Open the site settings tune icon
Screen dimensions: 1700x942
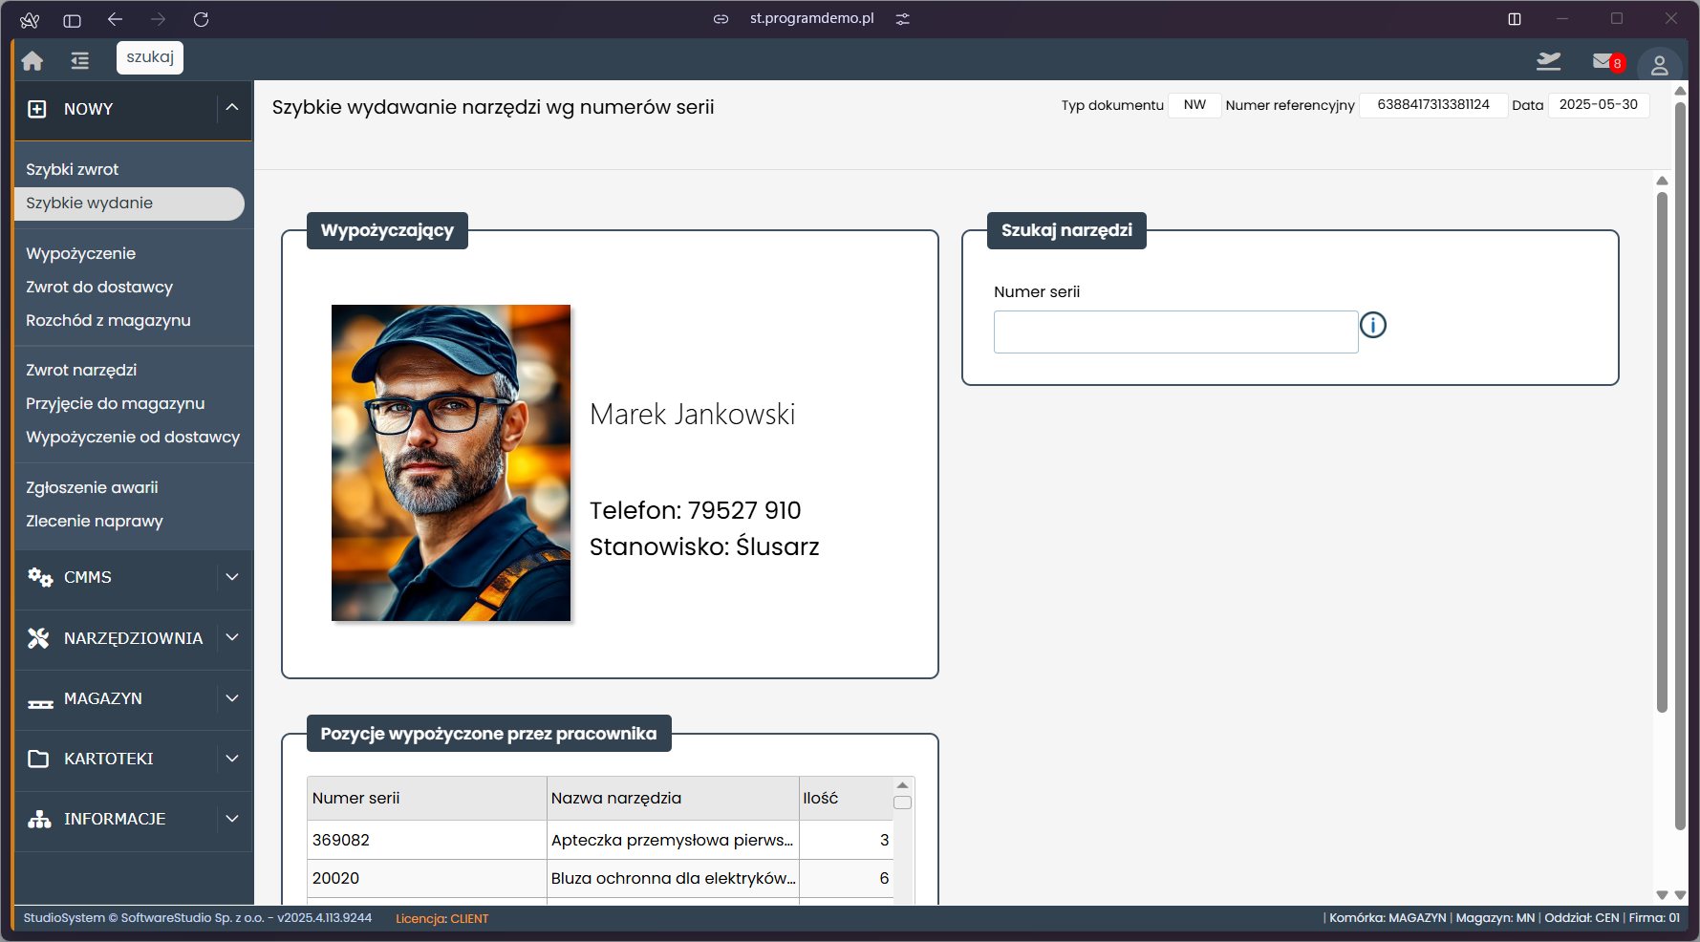[902, 19]
